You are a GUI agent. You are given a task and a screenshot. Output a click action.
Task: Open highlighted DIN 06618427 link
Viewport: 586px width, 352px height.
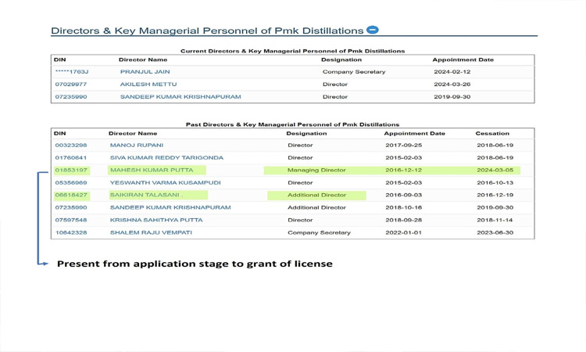pyautogui.click(x=71, y=195)
